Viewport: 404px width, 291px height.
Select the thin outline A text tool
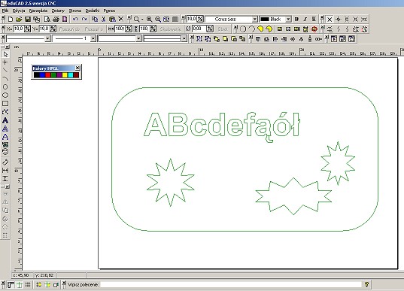(x=5, y=137)
